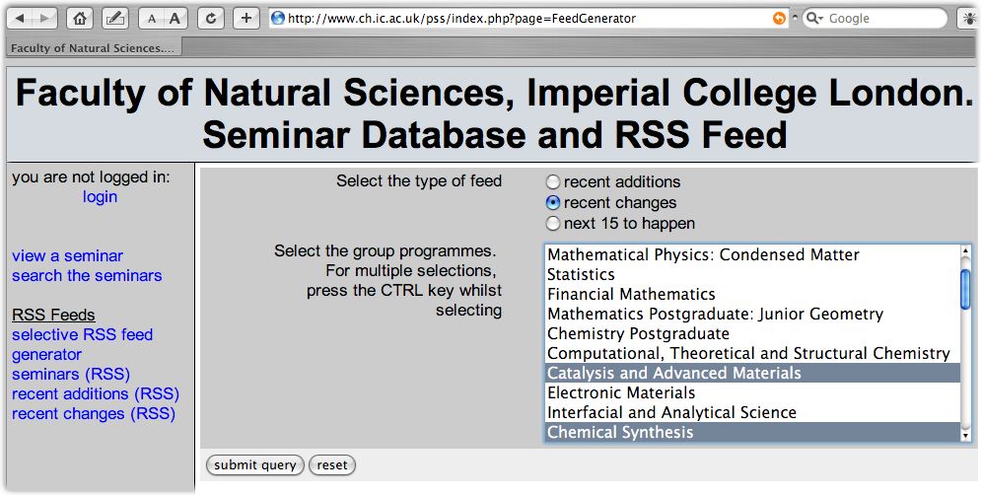This screenshot has width=981, height=495.
Task: Add bookmark with the plus button
Action: click(x=246, y=19)
